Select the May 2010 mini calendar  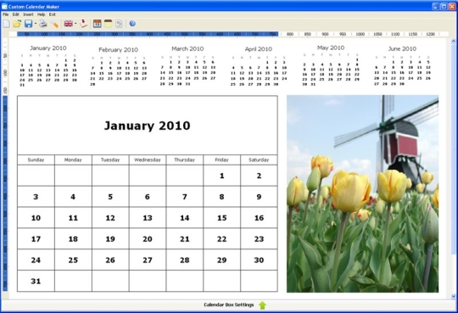[x=331, y=65]
